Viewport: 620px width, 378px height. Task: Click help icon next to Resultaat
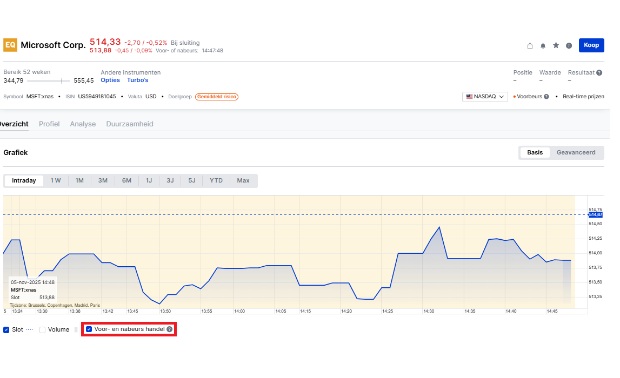click(x=599, y=72)
